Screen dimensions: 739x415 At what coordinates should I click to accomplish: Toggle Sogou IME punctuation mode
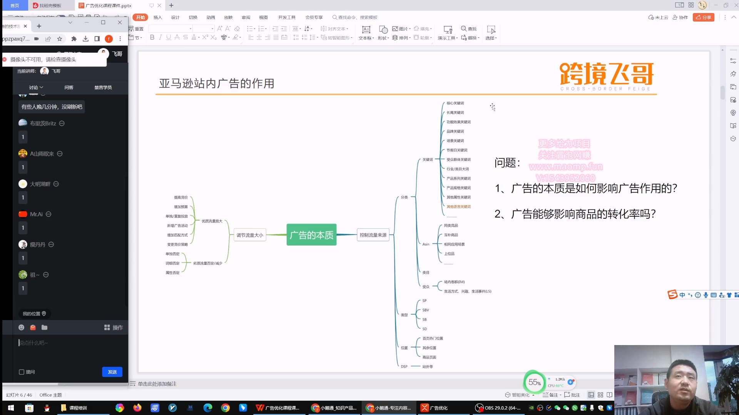690,295
